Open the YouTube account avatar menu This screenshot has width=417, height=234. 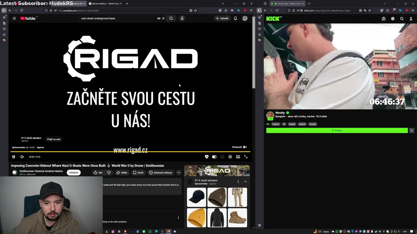pos(245,18)
